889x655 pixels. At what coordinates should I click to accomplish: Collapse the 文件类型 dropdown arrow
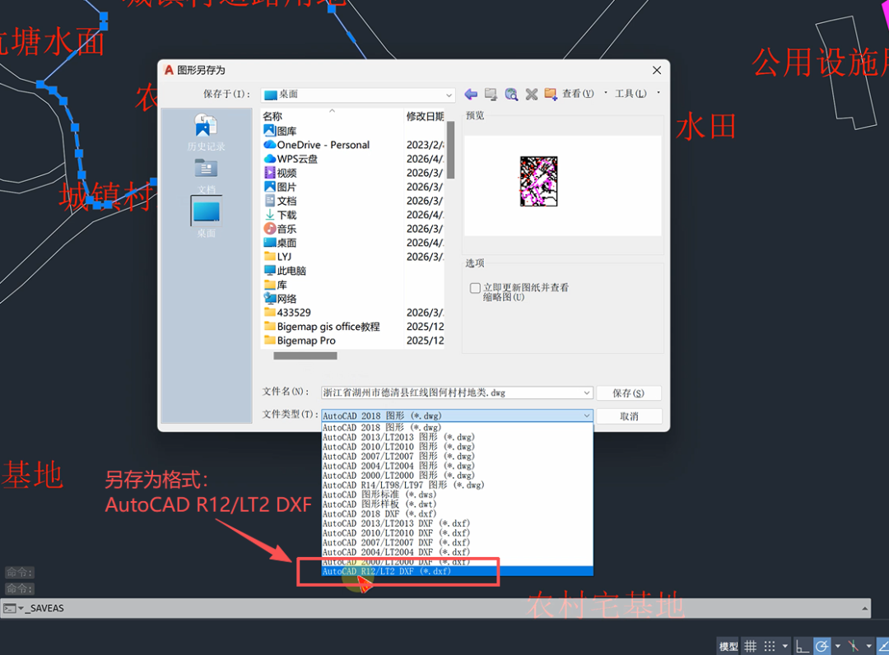pos(587,416)
